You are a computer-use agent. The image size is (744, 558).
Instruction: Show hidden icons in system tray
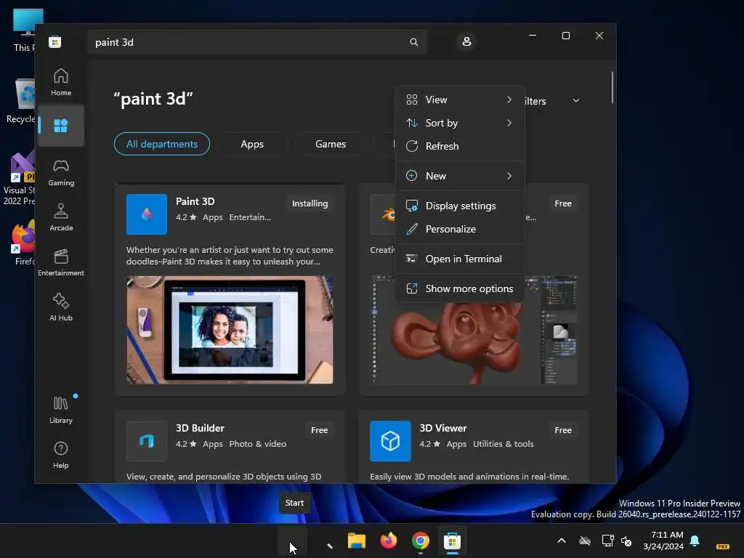coord(562,541)
